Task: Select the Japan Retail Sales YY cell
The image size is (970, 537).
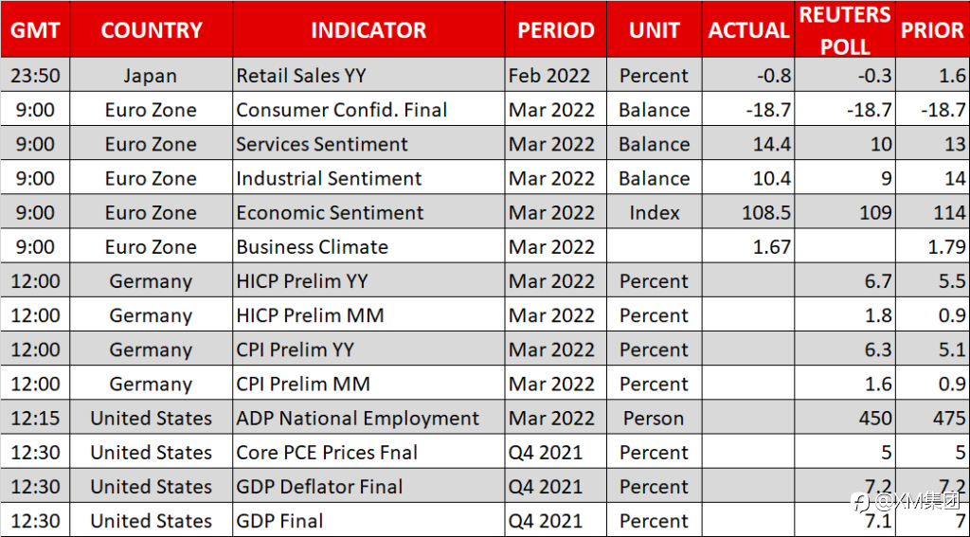Action: 368,76
